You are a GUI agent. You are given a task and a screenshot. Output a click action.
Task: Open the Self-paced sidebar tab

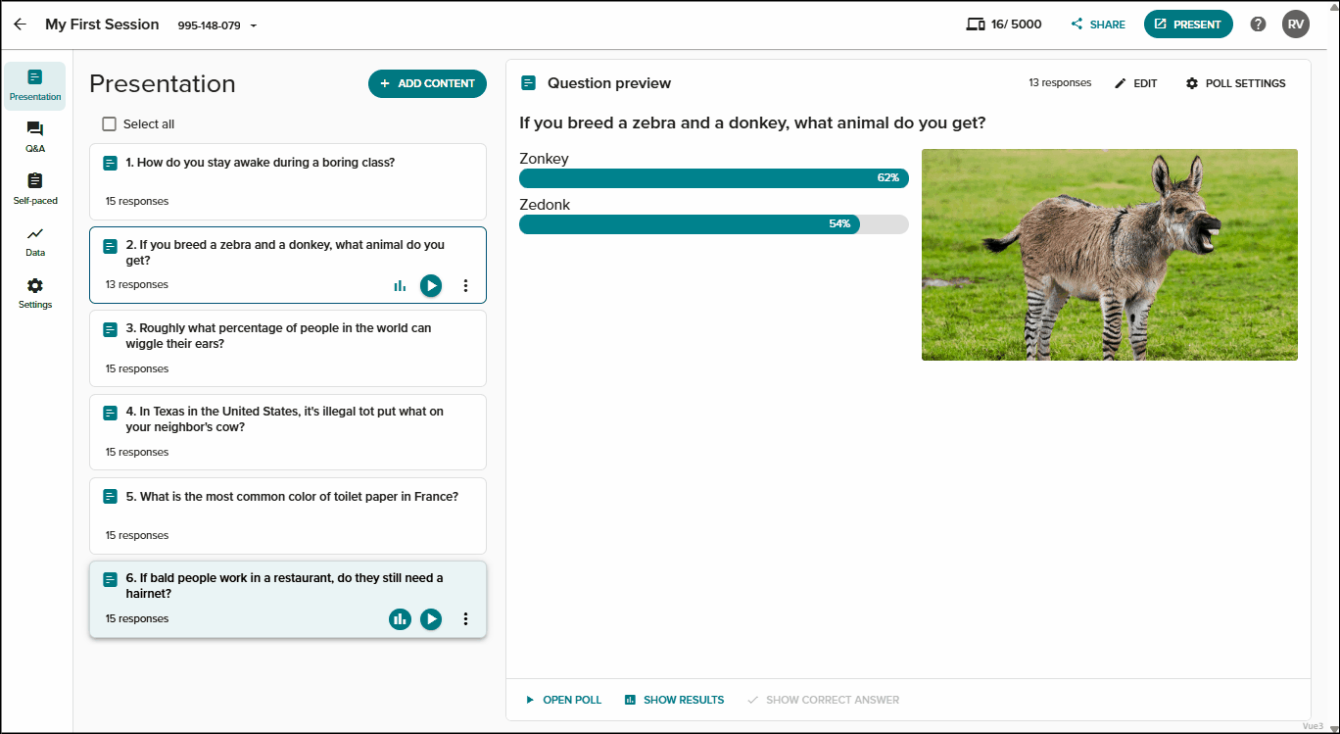click(x=35, y=189)
